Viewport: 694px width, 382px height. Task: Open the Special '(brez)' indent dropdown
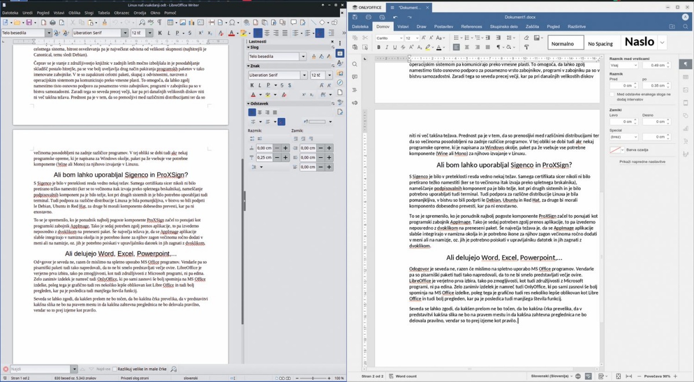click(x=624, y=137)
